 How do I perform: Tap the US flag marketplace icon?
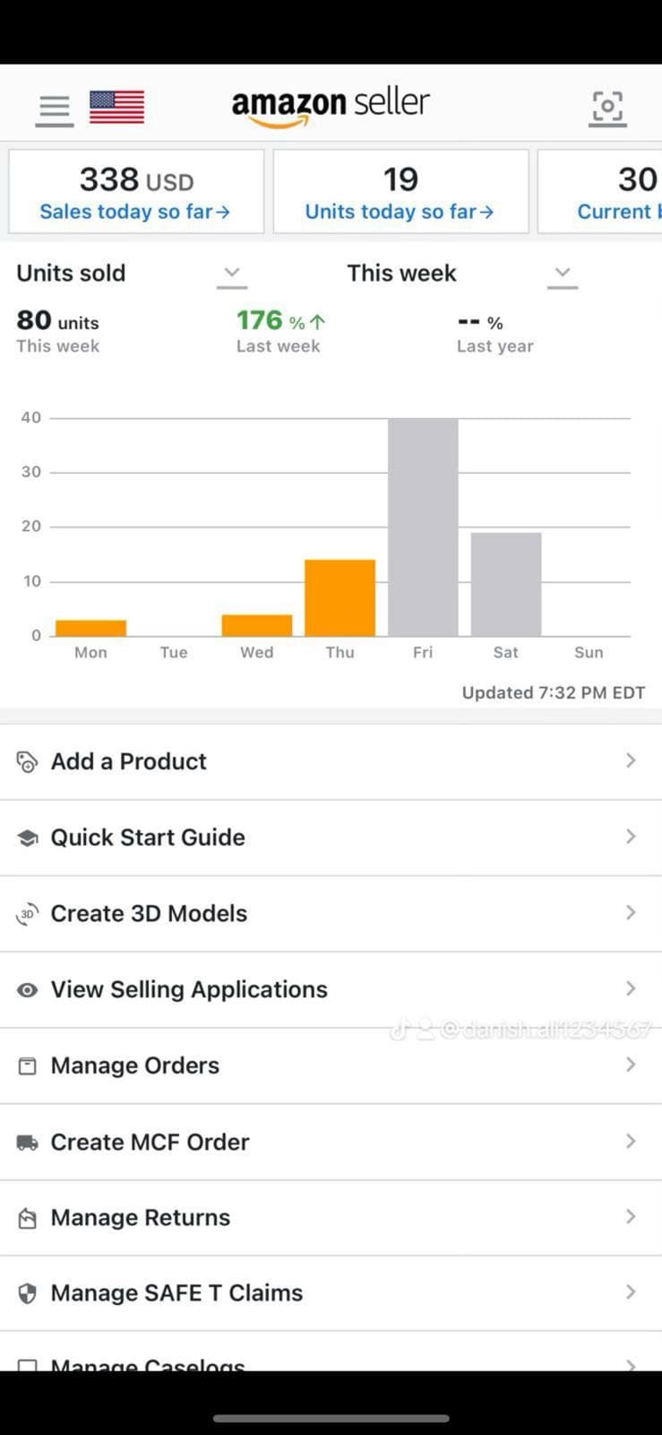[x=116, y=108]
